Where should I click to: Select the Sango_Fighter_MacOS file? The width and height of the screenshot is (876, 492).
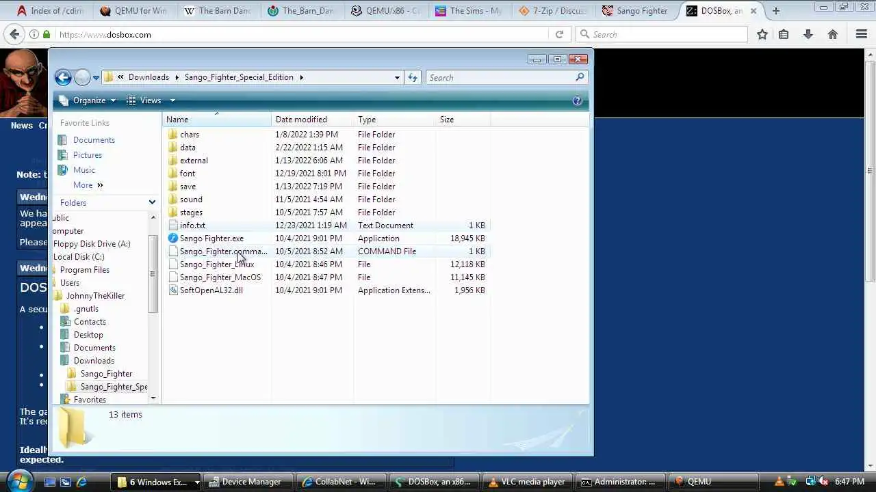[220, 277]
